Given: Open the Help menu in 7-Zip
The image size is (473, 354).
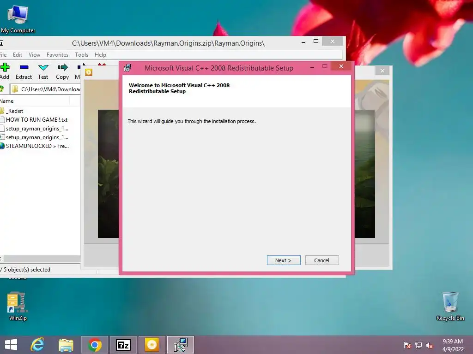Looking at the screenshot, I should [100, 55].
